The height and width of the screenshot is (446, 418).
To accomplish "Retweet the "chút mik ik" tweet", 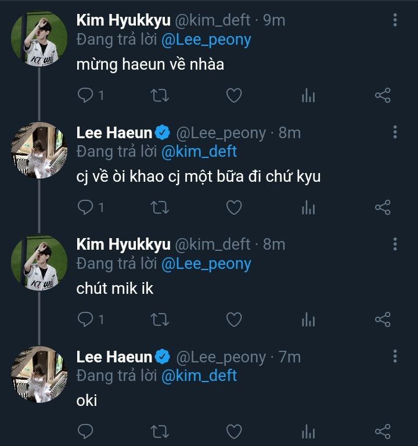I will click(x=159, y=319).
